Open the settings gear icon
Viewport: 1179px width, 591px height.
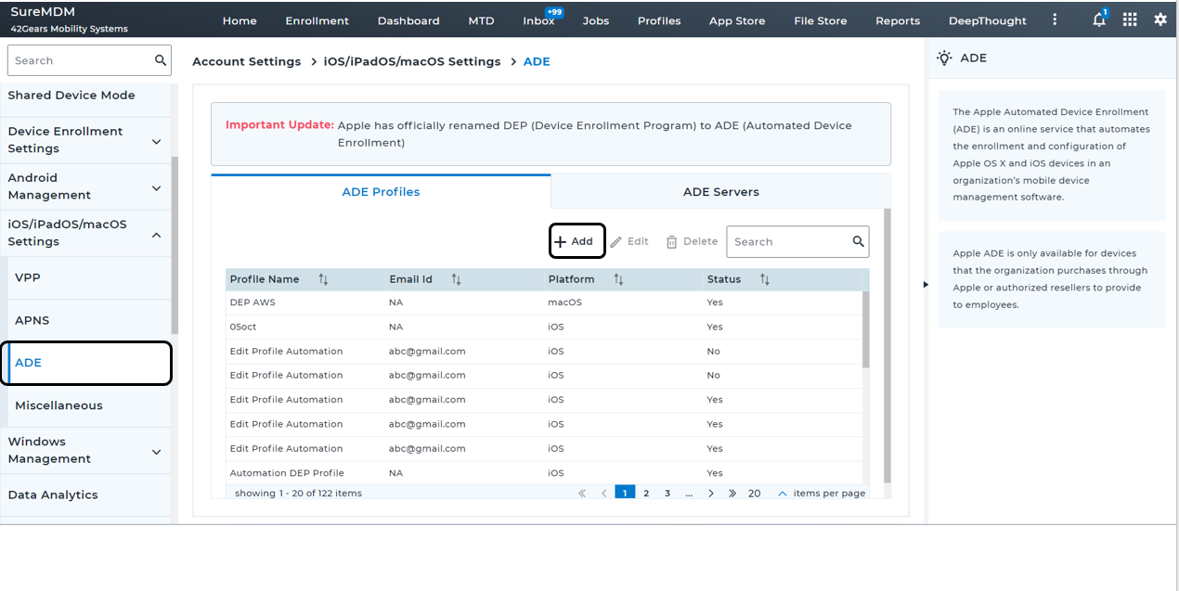tap(1160, 19)
